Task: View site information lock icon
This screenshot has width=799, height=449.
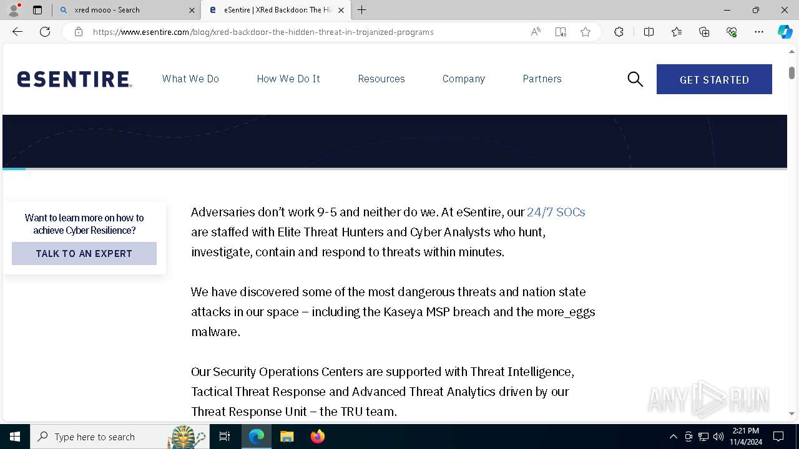Action: click(79, 32)
